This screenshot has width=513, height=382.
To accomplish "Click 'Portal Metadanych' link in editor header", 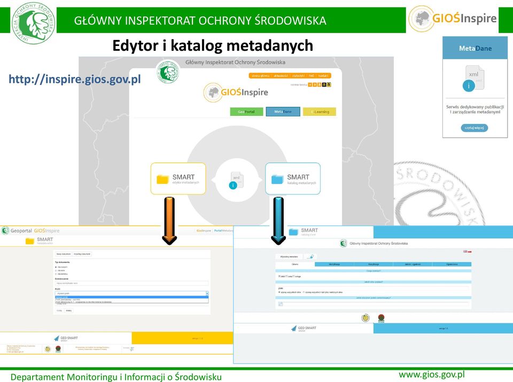I will pyautogui.click(x=224, y=231).
